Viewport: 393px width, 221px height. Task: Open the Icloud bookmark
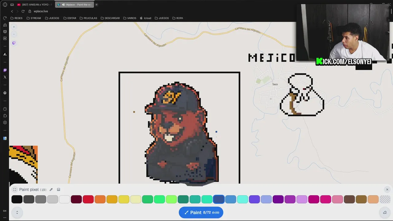(146, 18)
